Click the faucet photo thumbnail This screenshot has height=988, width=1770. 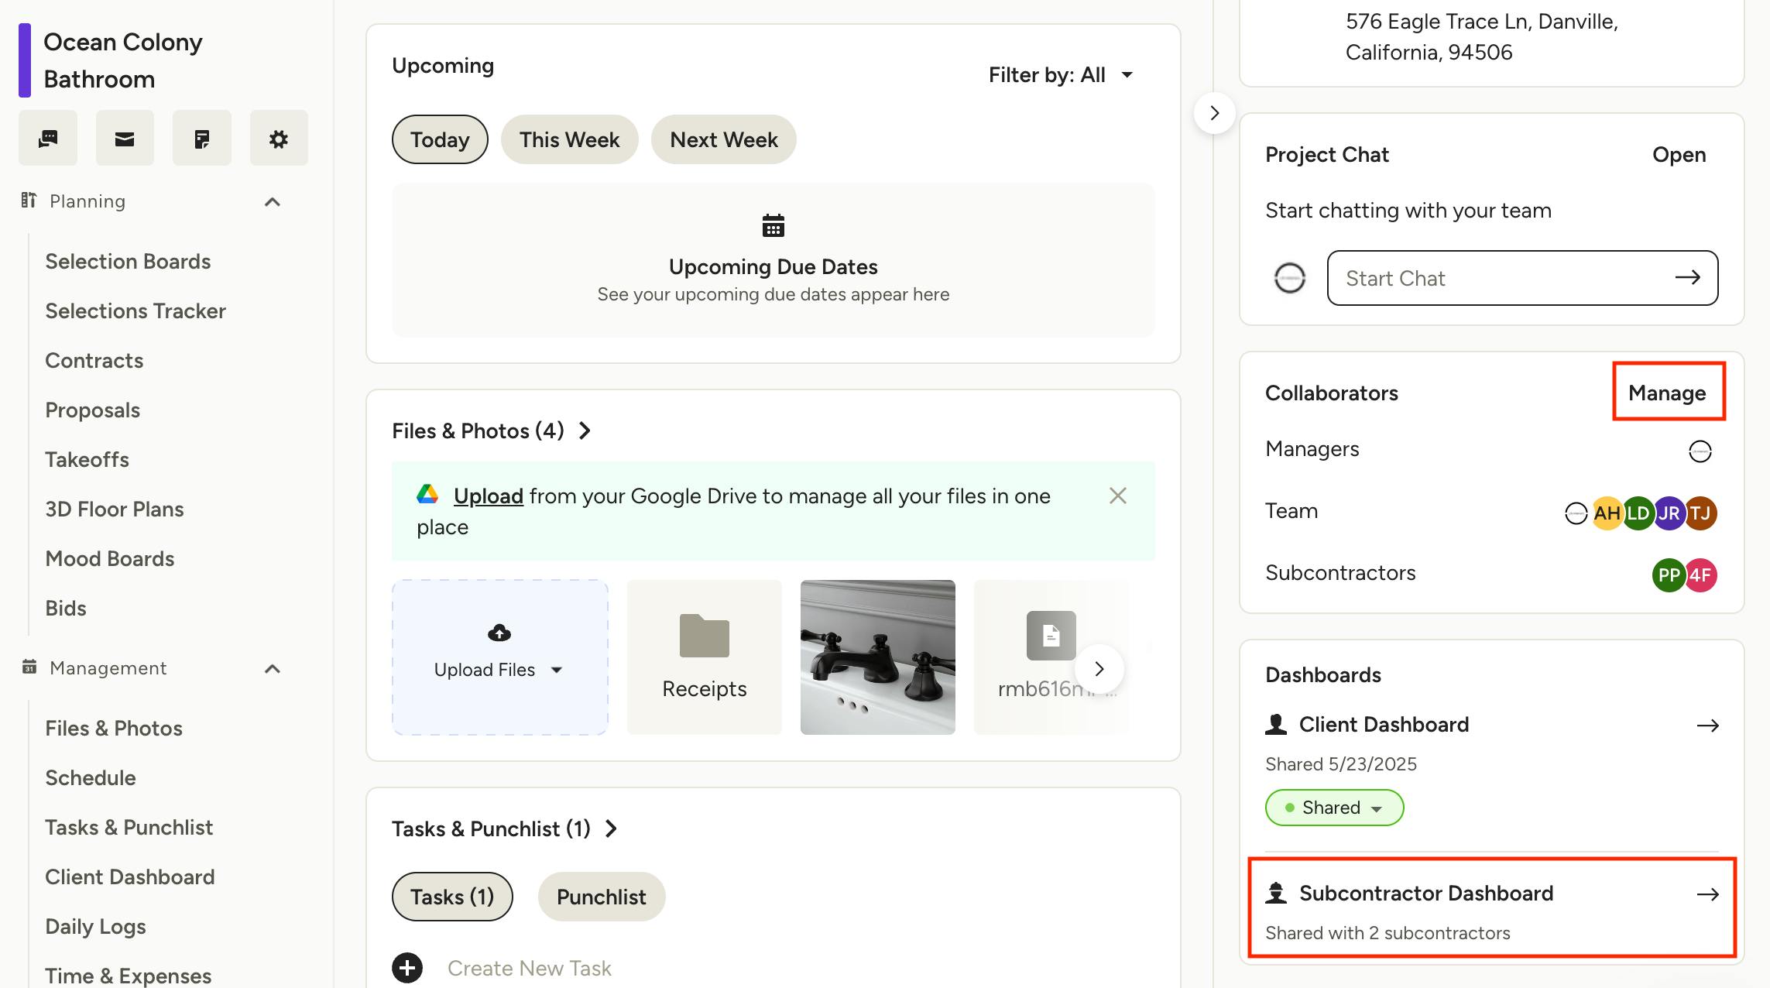click(877, 657)
